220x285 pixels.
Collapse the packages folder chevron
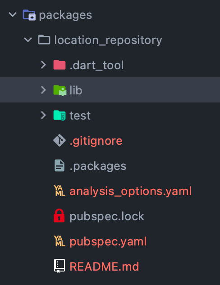[x=13, y=14]
